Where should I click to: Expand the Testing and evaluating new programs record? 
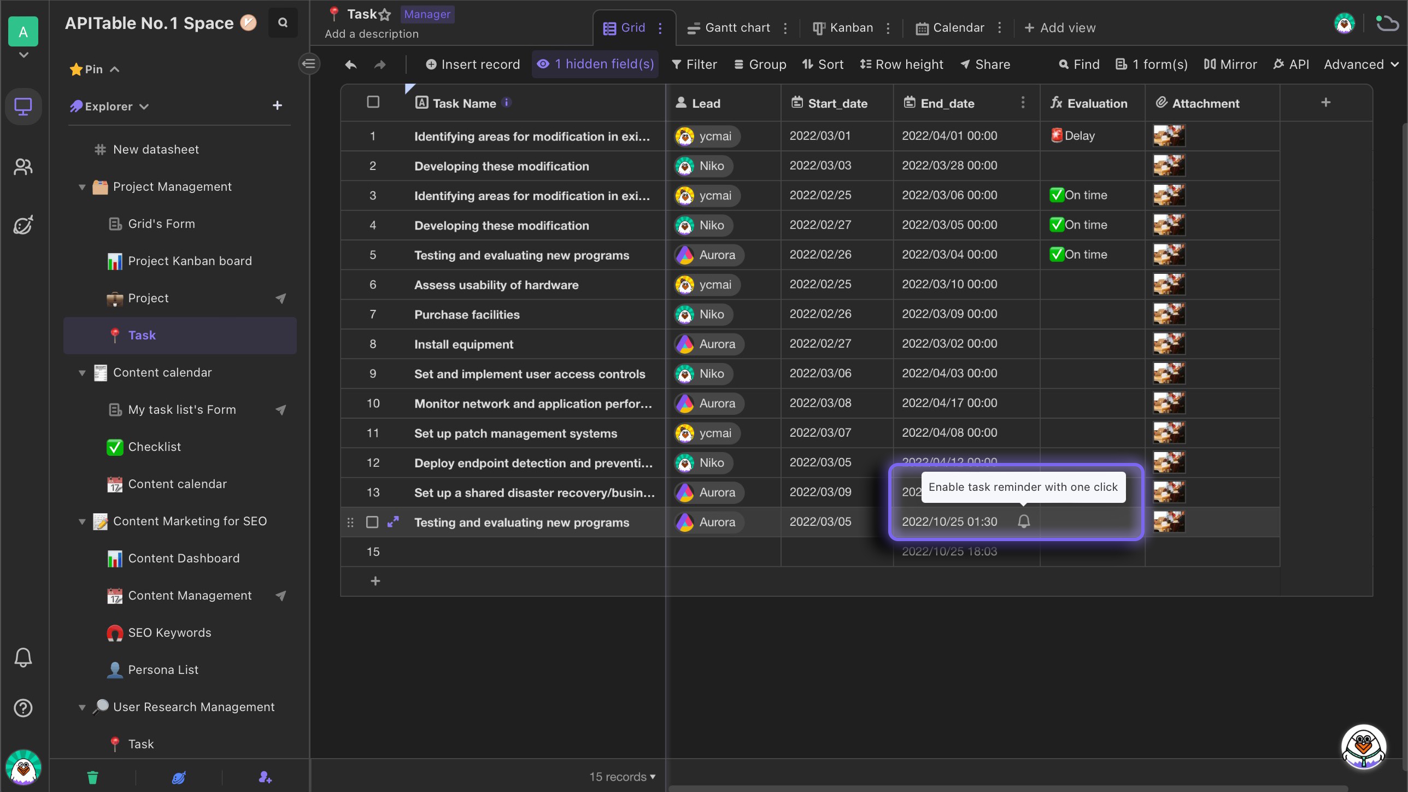pyautogui.click(x=393, y=522)
